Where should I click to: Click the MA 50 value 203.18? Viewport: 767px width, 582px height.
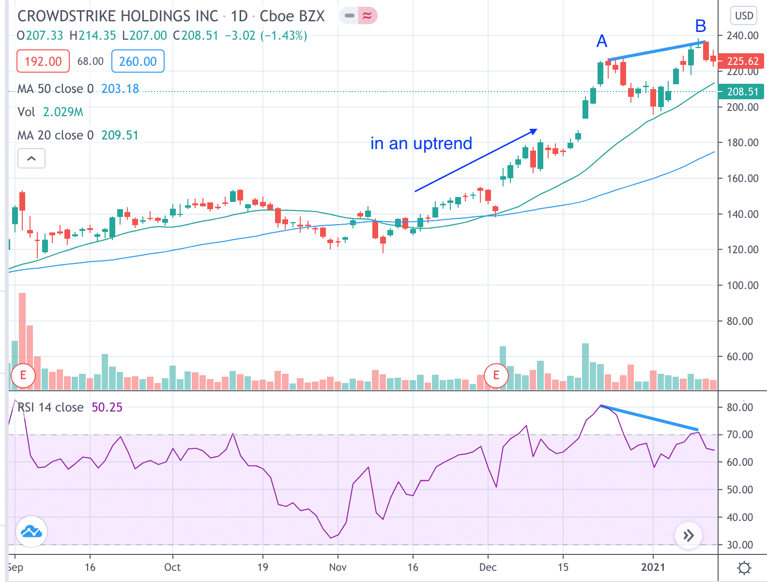[120, 89]
